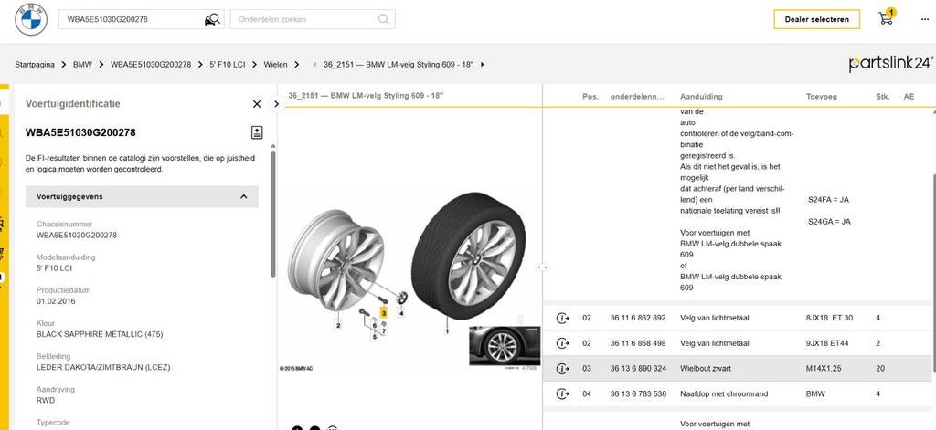Go to next illustration using breadcrumb right arrow
This screenshot has height=430, width=936.
483,65
